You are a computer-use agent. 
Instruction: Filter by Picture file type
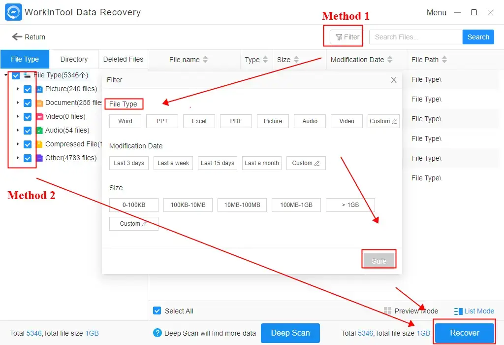[x=273, y=121]
